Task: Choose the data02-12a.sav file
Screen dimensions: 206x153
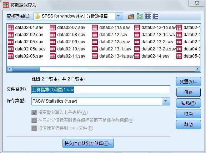Action: [x=111, y=42]
